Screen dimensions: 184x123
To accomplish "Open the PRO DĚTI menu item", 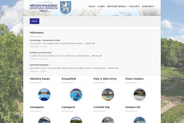I will tap(134, 6).
